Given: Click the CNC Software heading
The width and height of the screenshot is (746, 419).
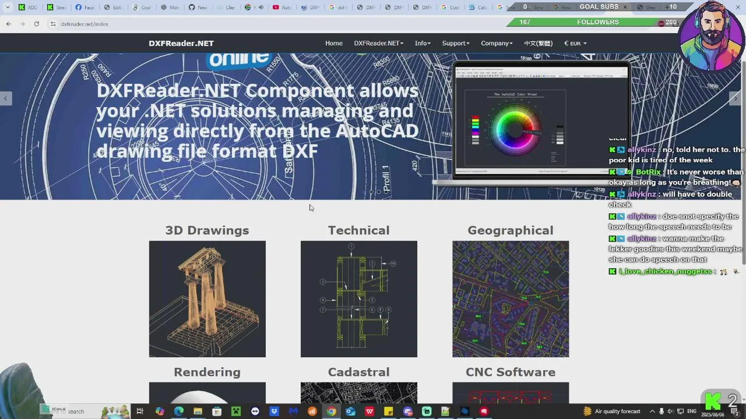Looking at the screenshot, I should coord(511,372).
